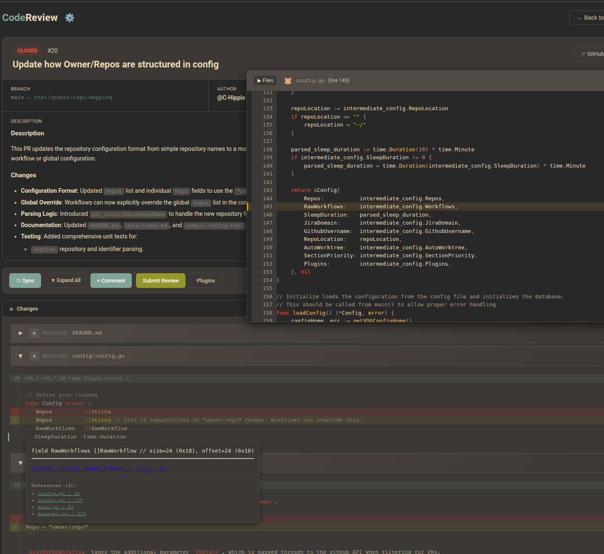Click the status dot box on the config/config.go row
604x554 pixels.
(x=34, y=356)
